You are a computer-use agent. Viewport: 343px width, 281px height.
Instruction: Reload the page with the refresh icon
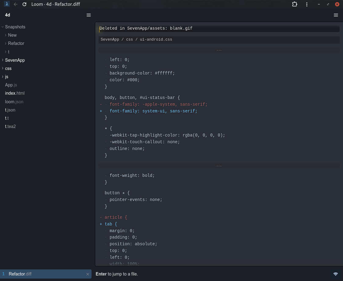(24, 4)
